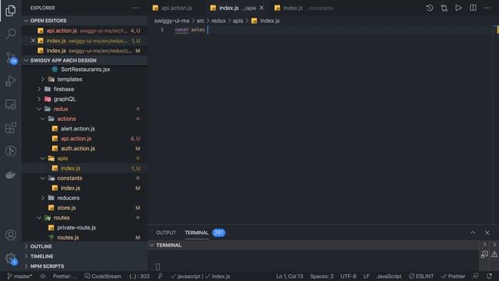Close the index.js apis tab

pos(261,8)
